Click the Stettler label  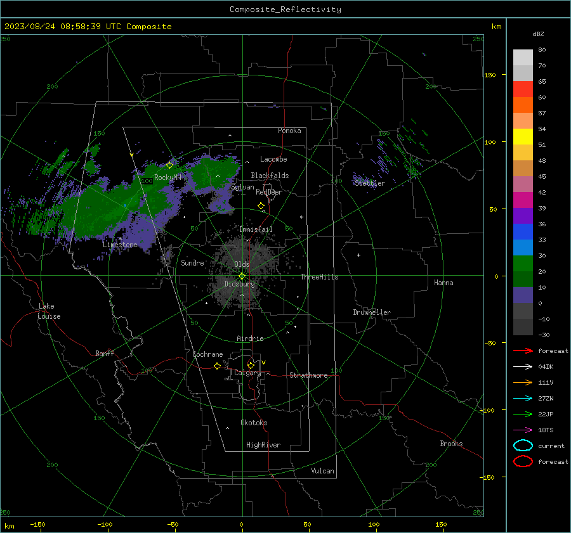click(370, 183)
